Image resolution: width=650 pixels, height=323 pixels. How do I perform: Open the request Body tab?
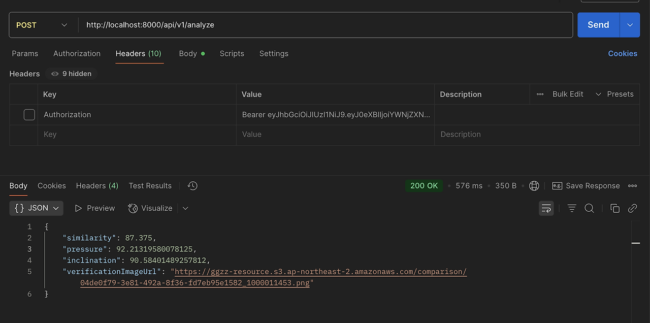click(x=192, y=53)
